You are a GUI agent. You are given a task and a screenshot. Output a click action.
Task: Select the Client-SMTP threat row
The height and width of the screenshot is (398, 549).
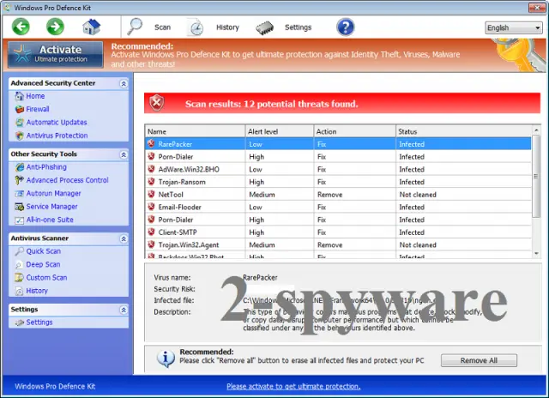(x=338, y=232)
